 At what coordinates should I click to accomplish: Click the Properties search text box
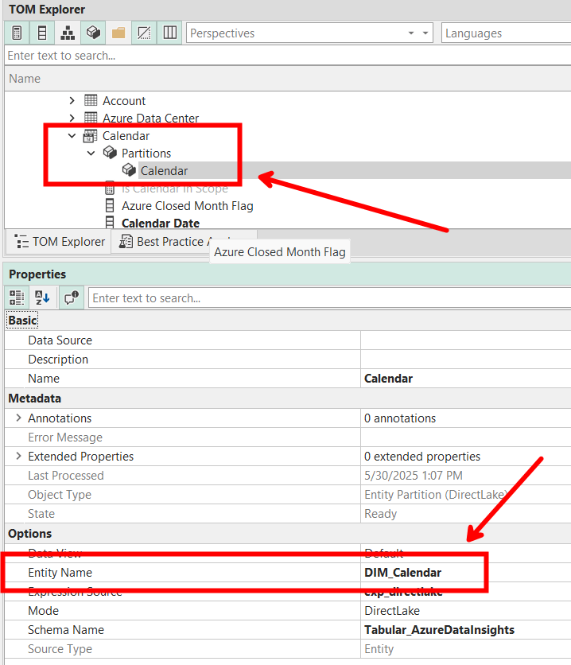click(328, 298)
